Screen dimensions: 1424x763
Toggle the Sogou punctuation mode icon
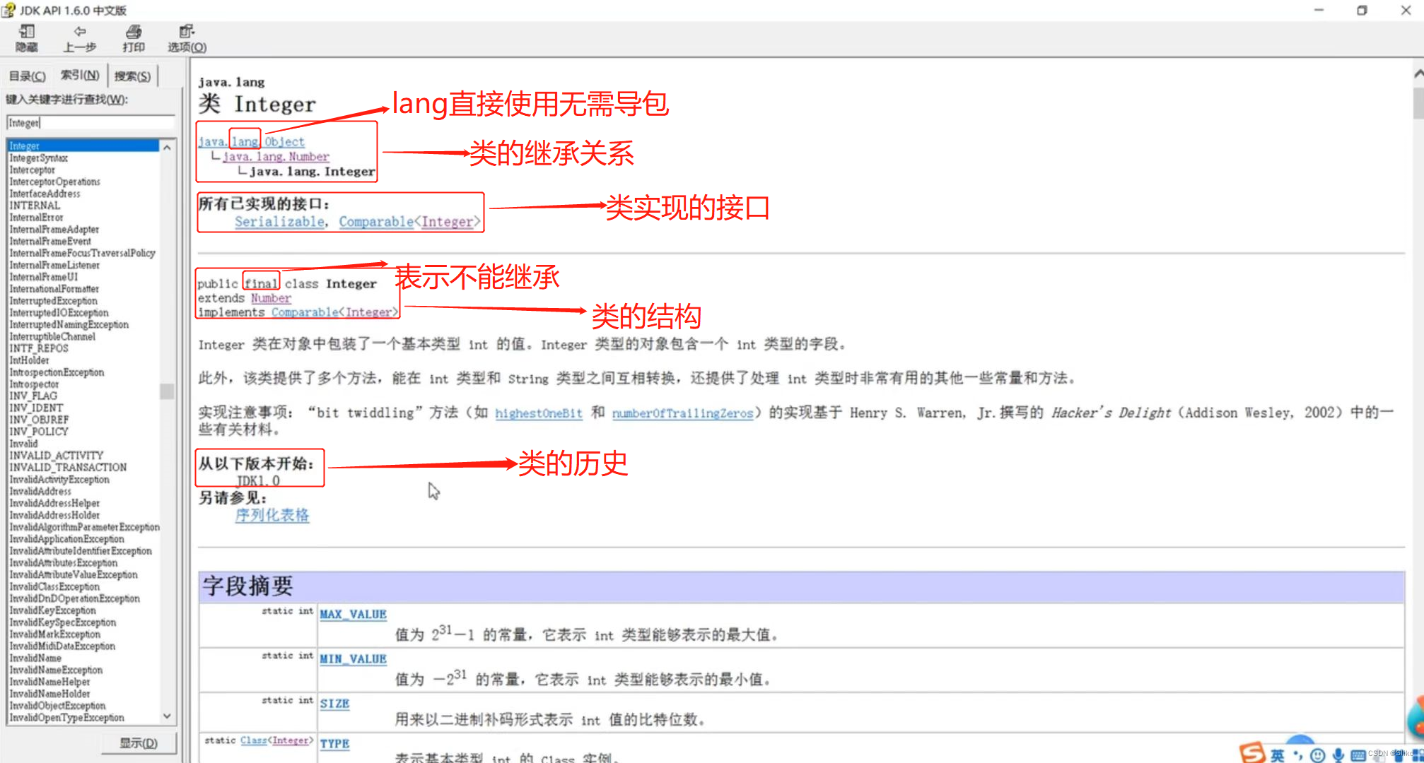tap(1298, 755)
